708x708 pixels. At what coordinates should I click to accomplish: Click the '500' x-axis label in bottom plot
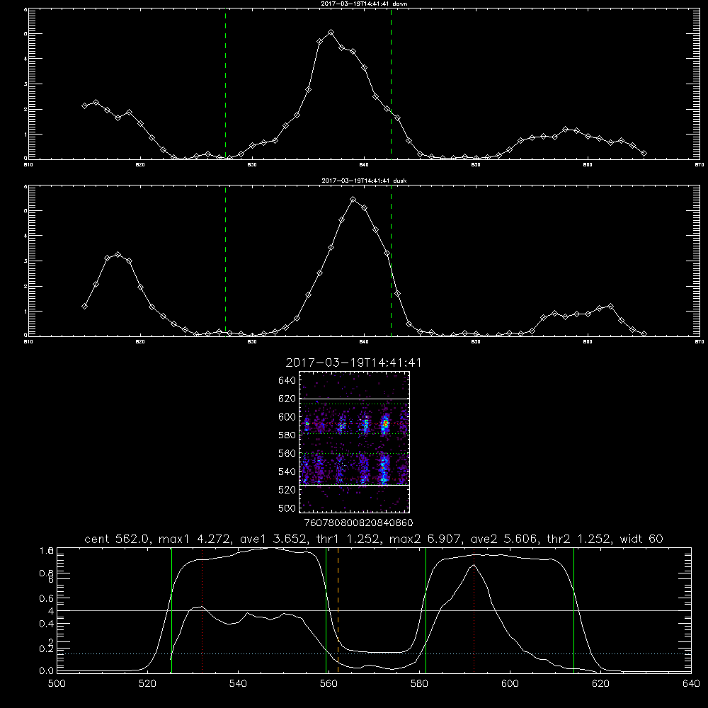coord(57,684)
